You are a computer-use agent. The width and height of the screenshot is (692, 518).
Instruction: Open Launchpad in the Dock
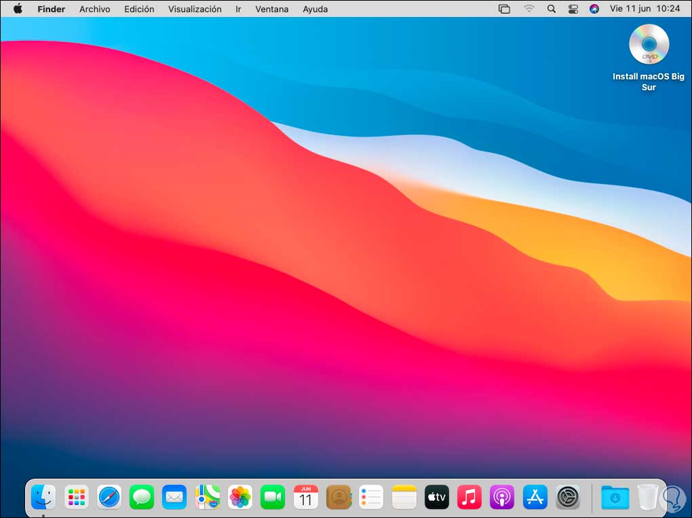[77, 498]
